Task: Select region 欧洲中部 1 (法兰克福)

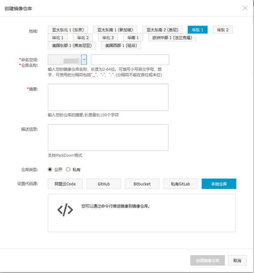Action: click(172, 37)
